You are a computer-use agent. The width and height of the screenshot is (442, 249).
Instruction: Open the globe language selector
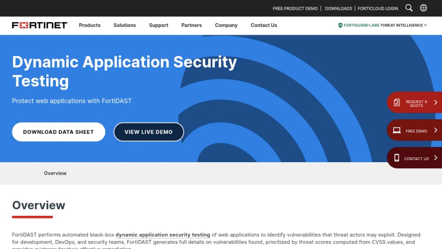click(424, 8)
